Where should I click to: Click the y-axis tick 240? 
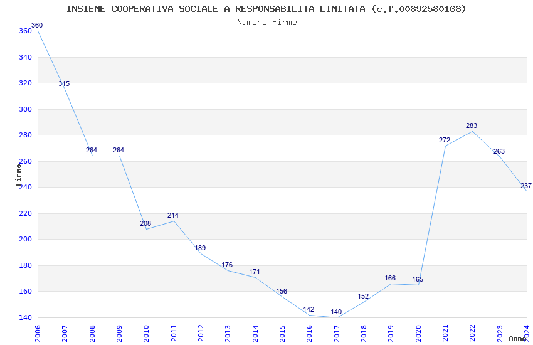pos(26,187)
